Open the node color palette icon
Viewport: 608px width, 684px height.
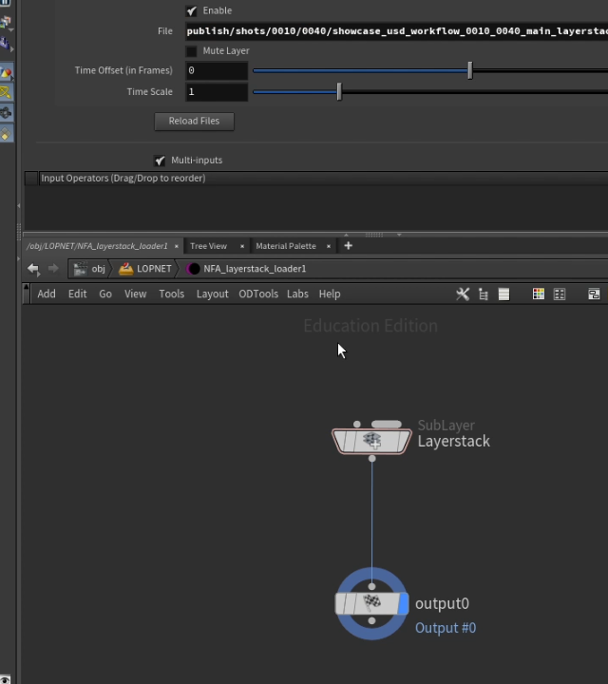point(539,294)
